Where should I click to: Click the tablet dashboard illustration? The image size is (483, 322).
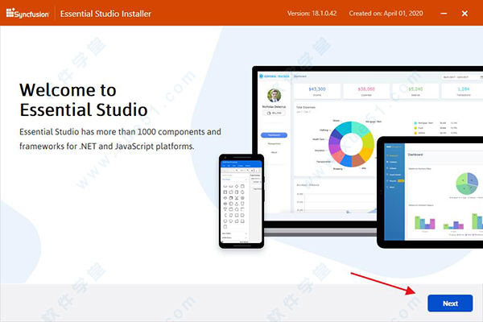pyautogui.click(x=430, y=192)
